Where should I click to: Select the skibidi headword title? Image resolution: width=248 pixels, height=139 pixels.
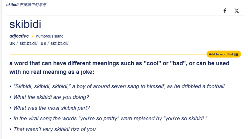pyautogui.click(x=25, y=24)
